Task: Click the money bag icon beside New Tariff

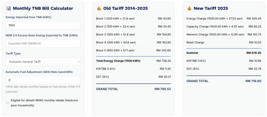Action: [189, 8]
